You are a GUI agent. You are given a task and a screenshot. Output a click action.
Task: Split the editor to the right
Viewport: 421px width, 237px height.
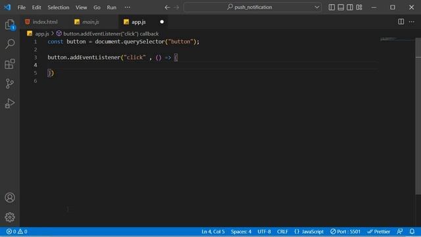[401, 22]
